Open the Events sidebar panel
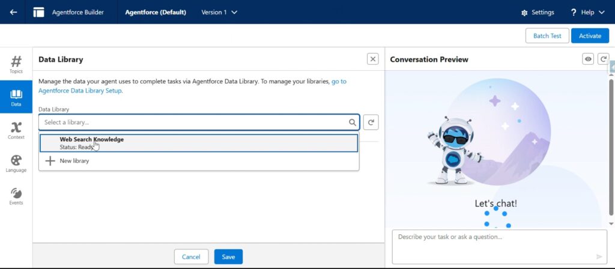The height and width of the screenshot is (269, 615). [16, 196]
